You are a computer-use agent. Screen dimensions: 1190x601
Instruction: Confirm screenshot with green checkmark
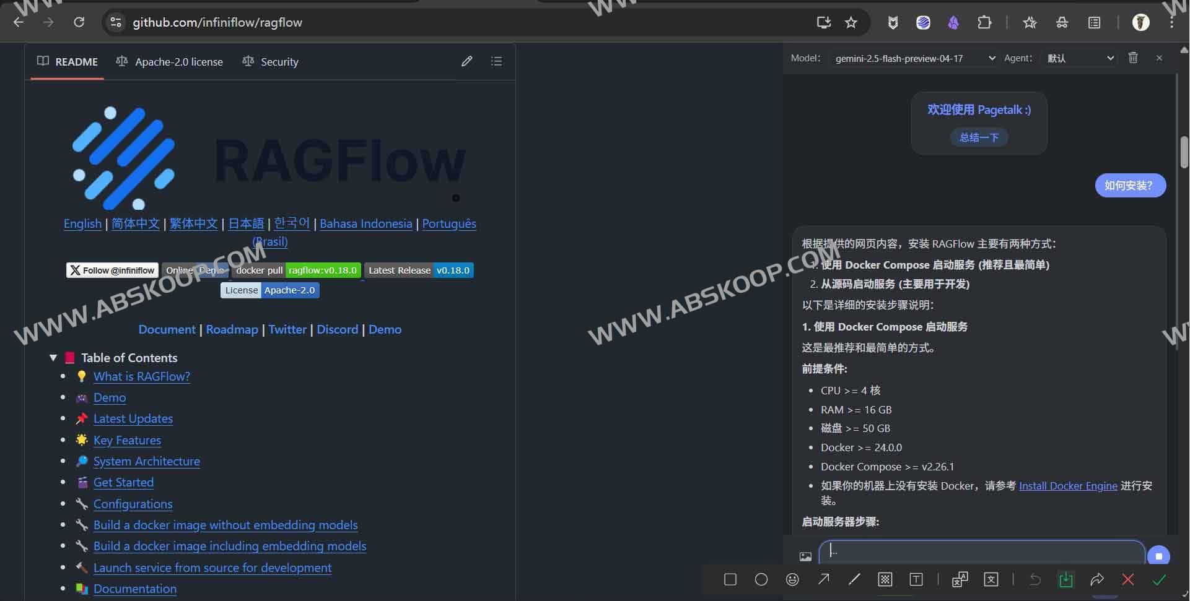[1159, 579]
